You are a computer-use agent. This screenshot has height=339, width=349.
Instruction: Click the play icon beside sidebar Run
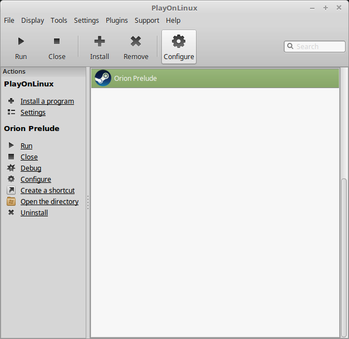point(11,146)
